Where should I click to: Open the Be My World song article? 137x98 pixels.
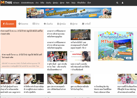coord(103,89)
